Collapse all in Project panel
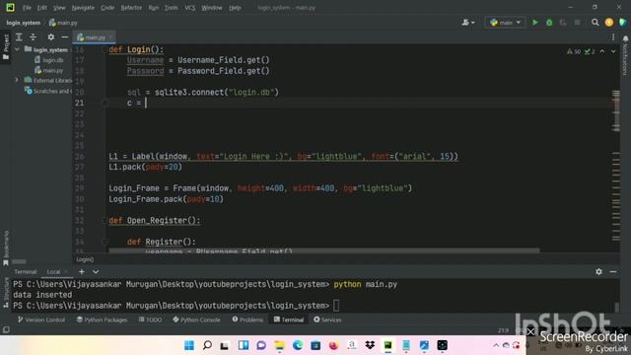Viewport: 631px width, 355px height. point(33,37)
